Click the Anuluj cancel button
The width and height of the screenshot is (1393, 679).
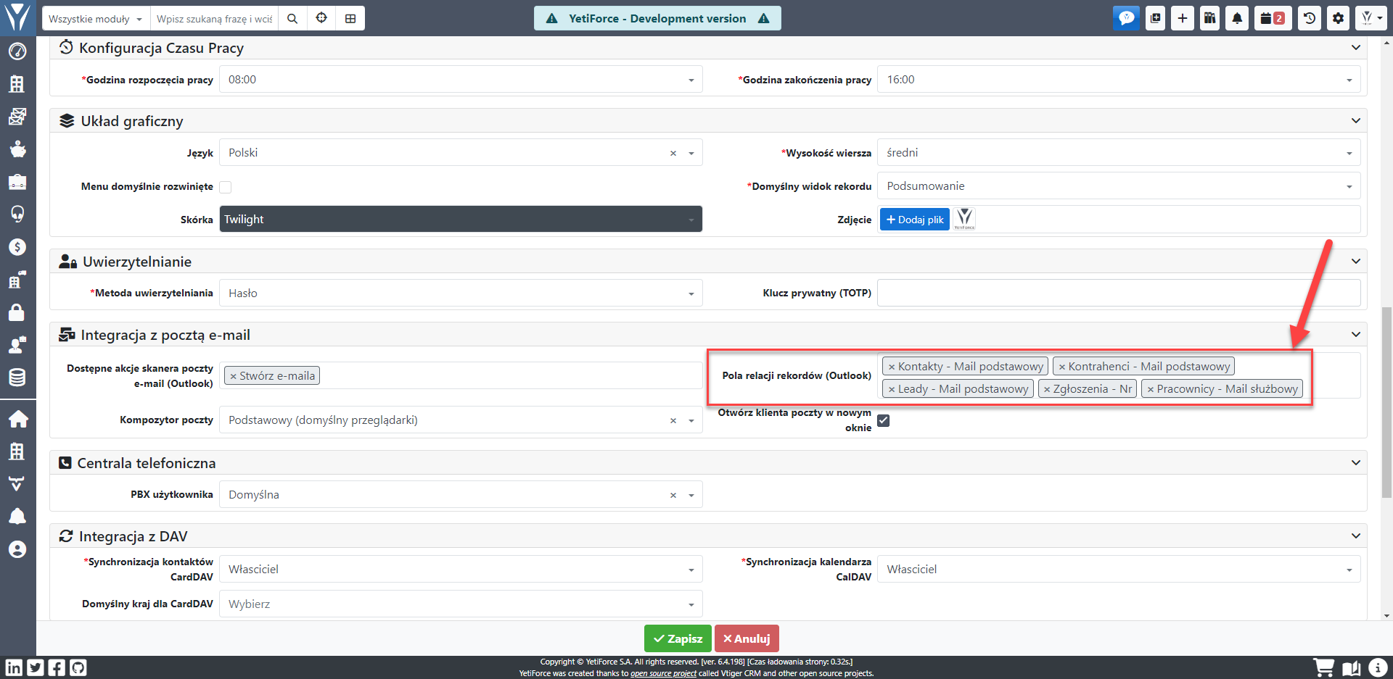747,638
